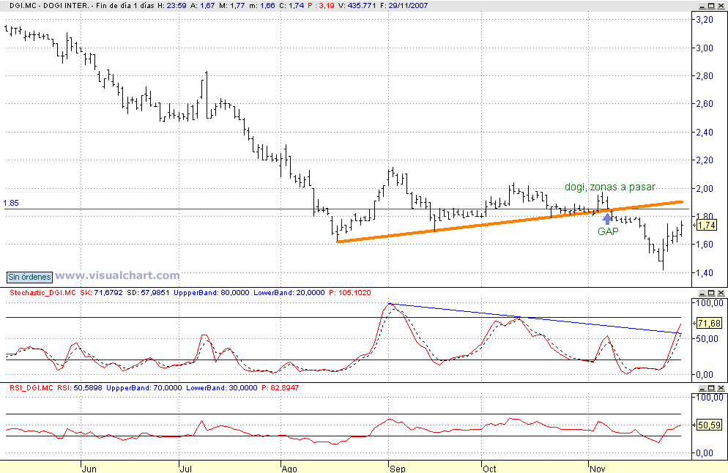Click the 'RSI: 50,5898' value

point(80,387)
